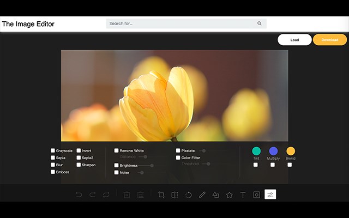The height and width of the screenshot is (218, 349).
Task: Open the Rotate tool
Action: (189, 195)
